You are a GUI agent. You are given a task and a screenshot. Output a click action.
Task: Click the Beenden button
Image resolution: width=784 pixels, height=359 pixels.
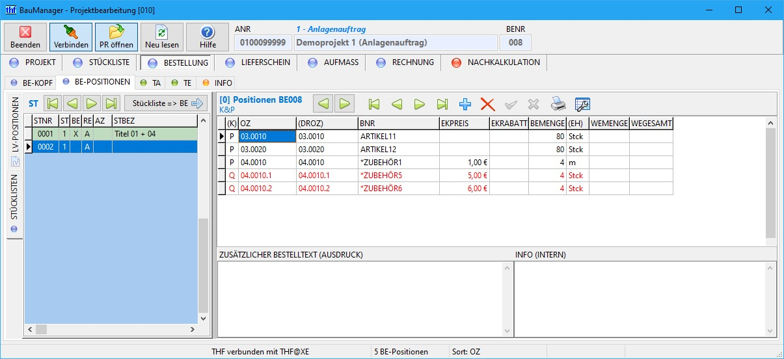[x=25, y=37]
